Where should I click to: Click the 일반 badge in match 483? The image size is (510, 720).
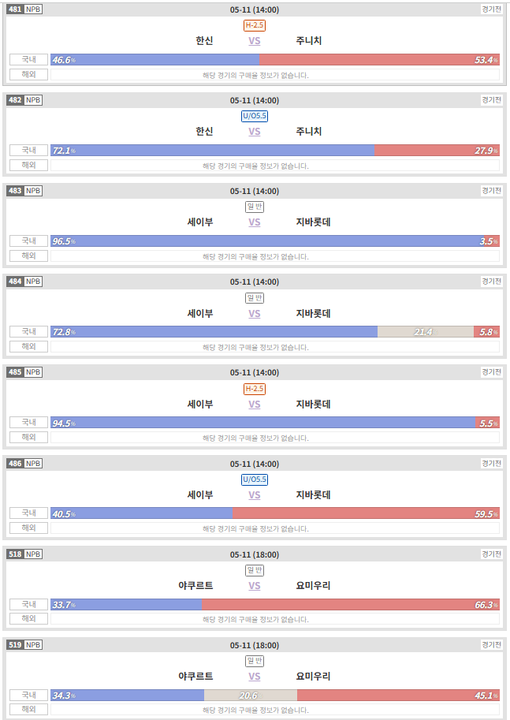[x=255, y=207]
